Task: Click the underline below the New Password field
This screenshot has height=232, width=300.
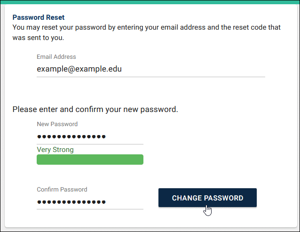Action: click(90, 144)
